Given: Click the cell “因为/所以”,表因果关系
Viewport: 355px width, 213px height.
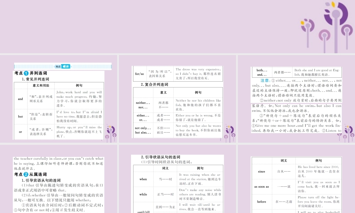Looking at the screenshot, I should coord(160,74).
